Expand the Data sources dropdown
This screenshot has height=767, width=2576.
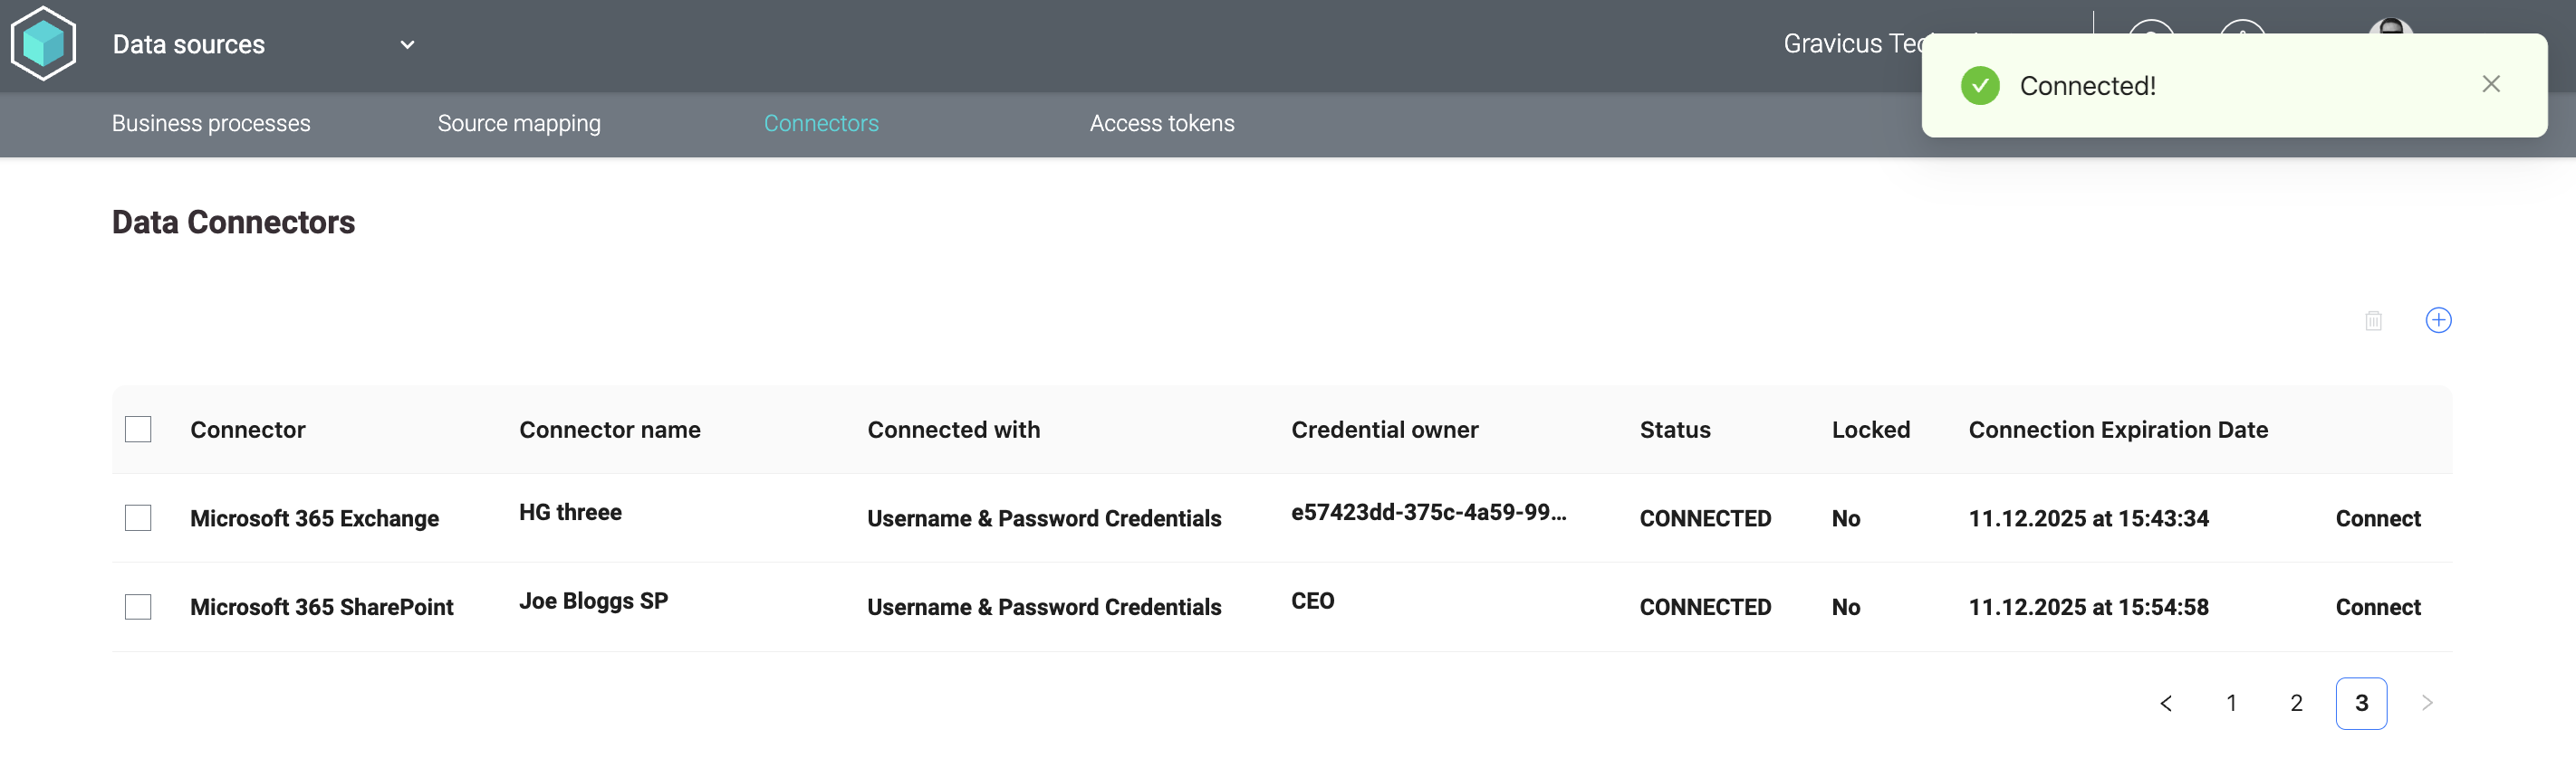click(407, 44)
